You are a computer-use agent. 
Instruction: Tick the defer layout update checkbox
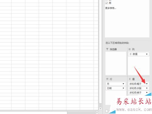tap(107, 111)
